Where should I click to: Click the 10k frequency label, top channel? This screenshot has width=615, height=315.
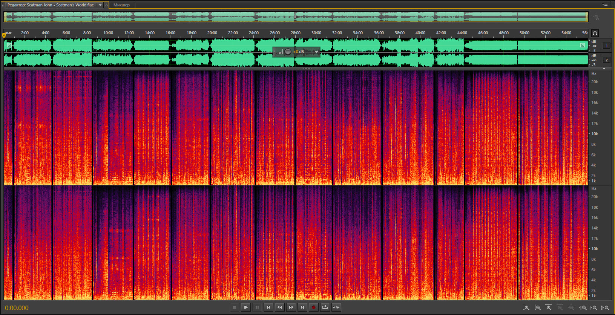click(595, 134)
